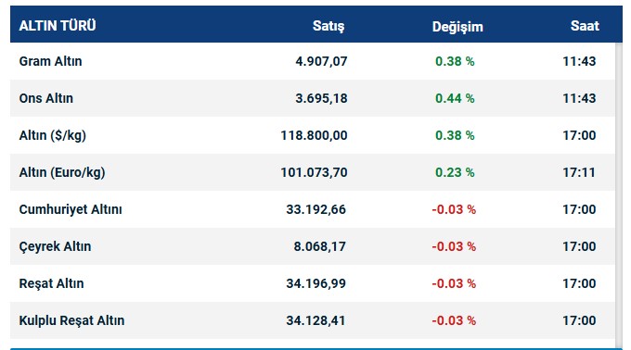The width and height of the screenshot is (631, 350).
Task: Click Altın (Euro/kg) 0.23 % change value
Action: (455, 172)
